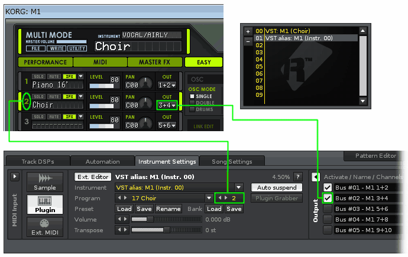Toggle SOLO on Choir part 2

[38, 97]
